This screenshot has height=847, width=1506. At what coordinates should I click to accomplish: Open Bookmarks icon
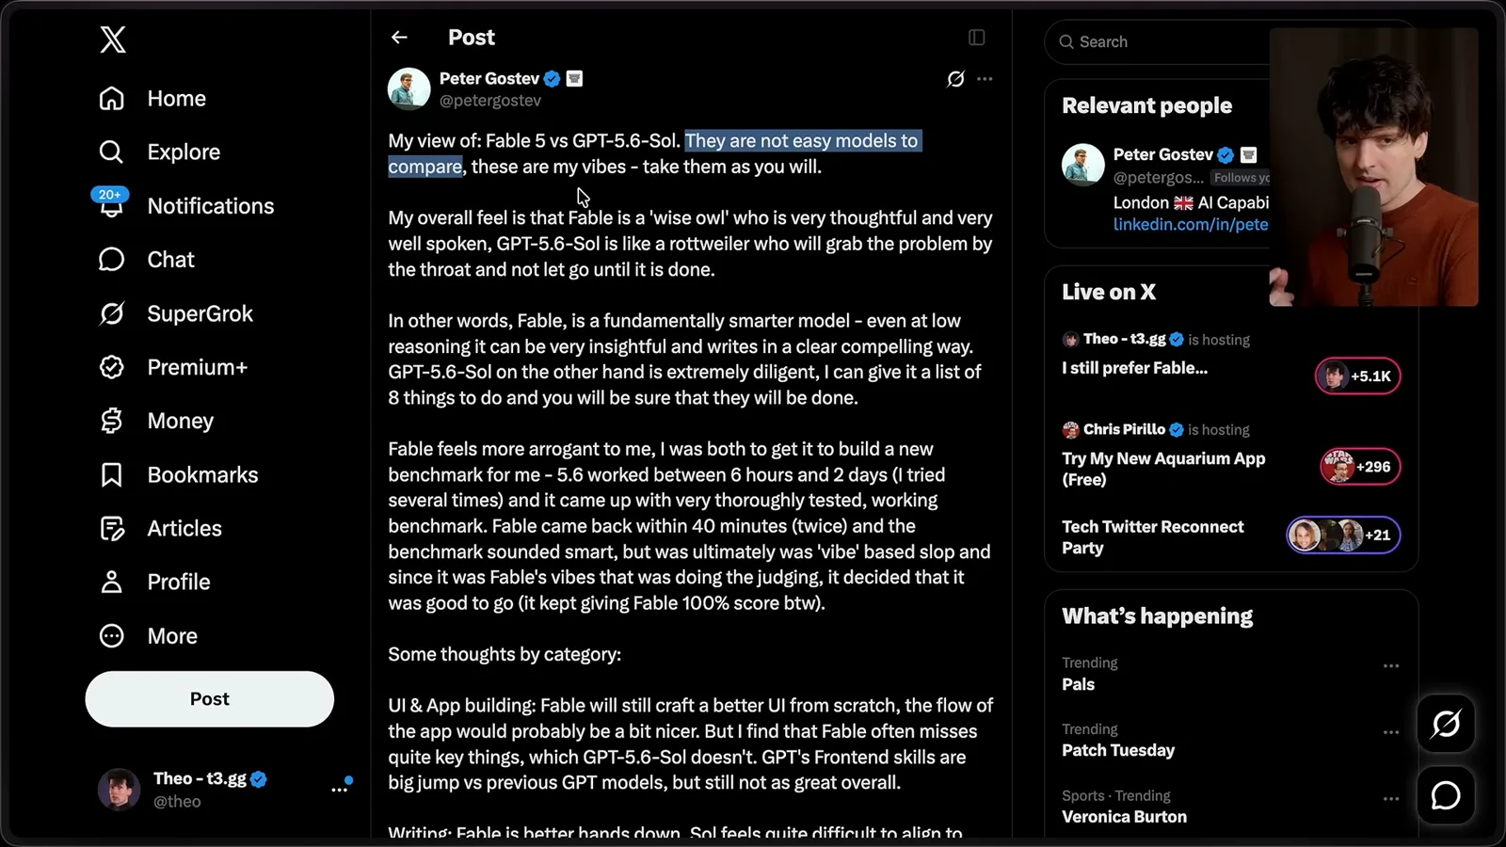[112, 474]
